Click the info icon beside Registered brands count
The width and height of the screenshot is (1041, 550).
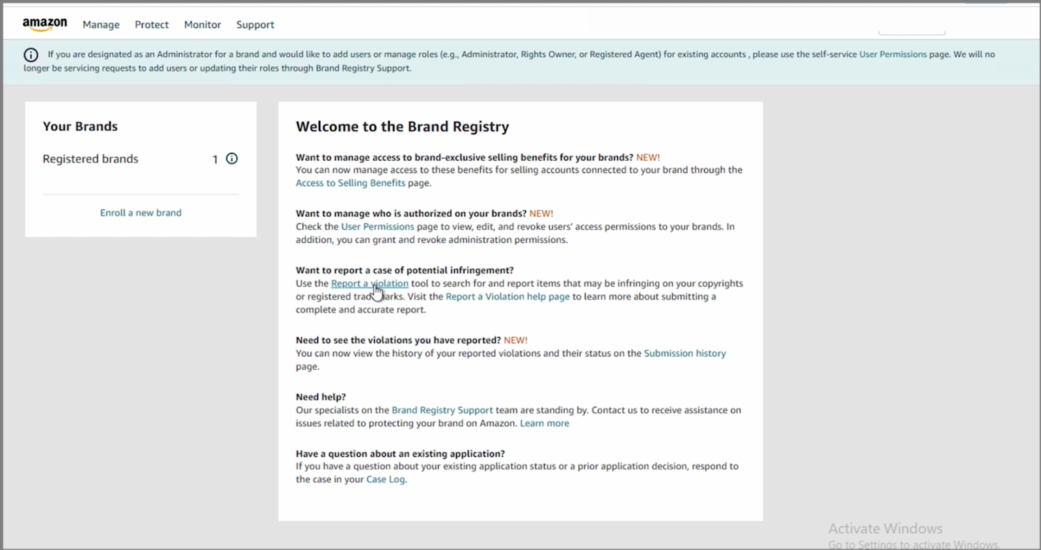point(232,158)
